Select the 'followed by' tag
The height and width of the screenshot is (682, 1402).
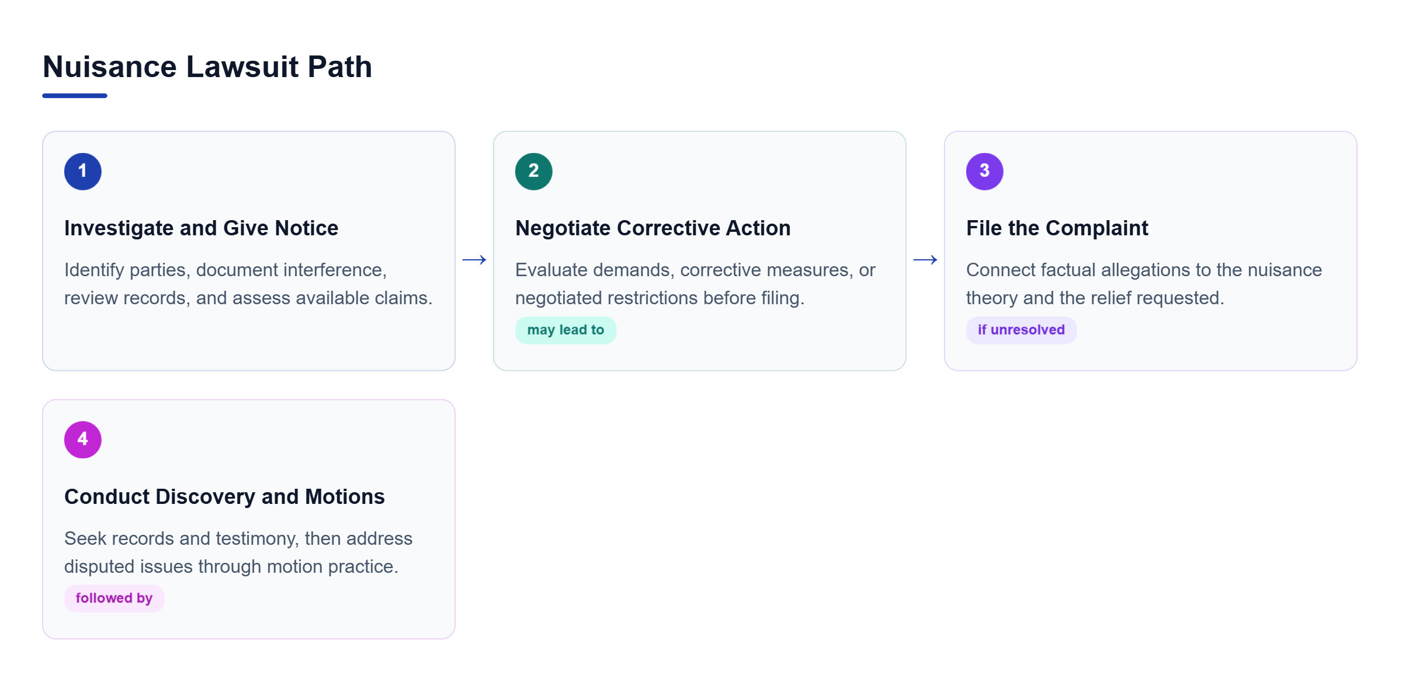114,599
